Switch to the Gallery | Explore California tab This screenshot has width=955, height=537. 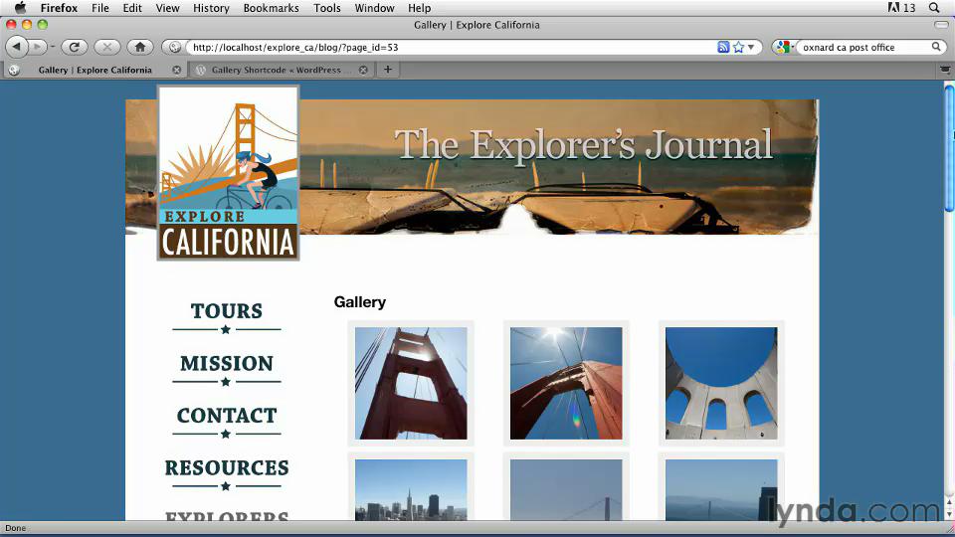[x=95, y=70]
